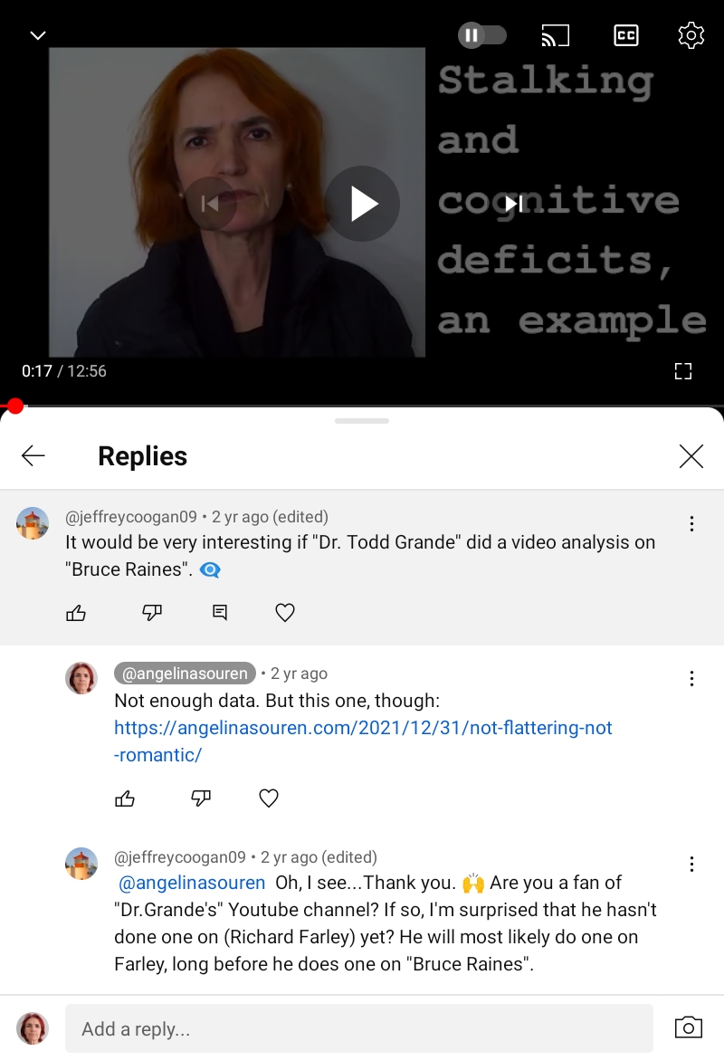Tap the blue @angelinasouren mention

tap(192, 883)
